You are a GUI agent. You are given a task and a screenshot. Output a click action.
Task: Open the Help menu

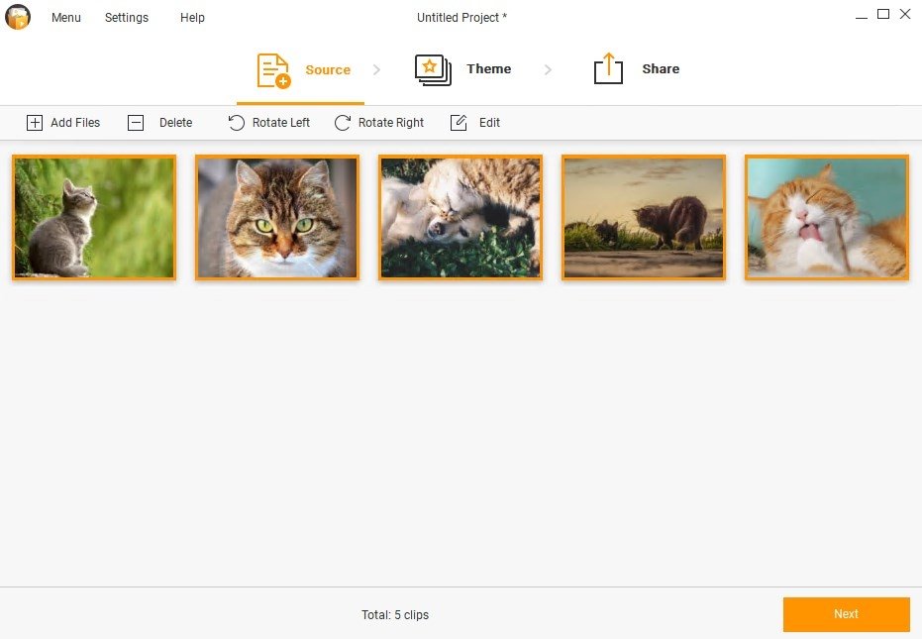point(192,18)
